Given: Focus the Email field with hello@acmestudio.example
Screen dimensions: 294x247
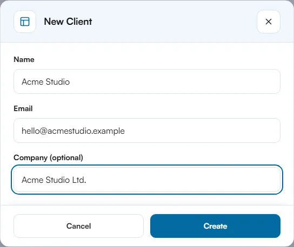Looking at the screenshot, I should [x=147, y=131].
